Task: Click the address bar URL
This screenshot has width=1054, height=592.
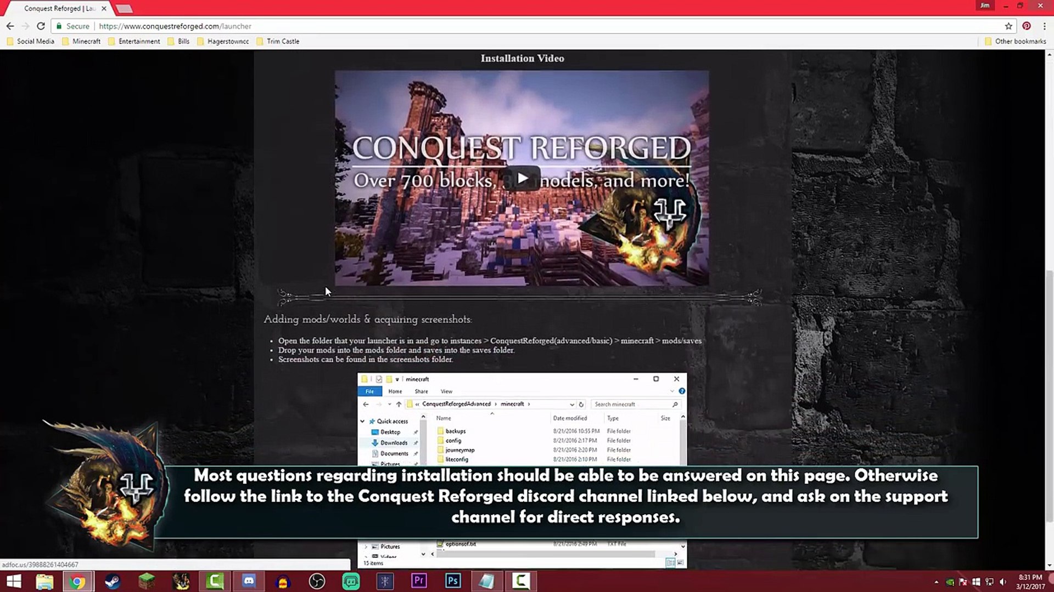Action: coord(176,26)
